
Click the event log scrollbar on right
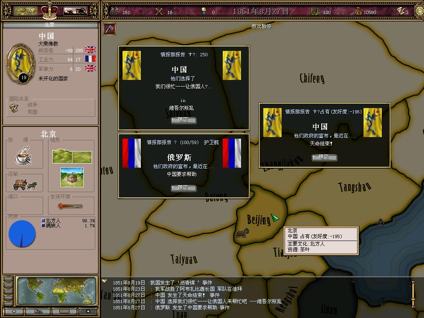tap(413, 294)
